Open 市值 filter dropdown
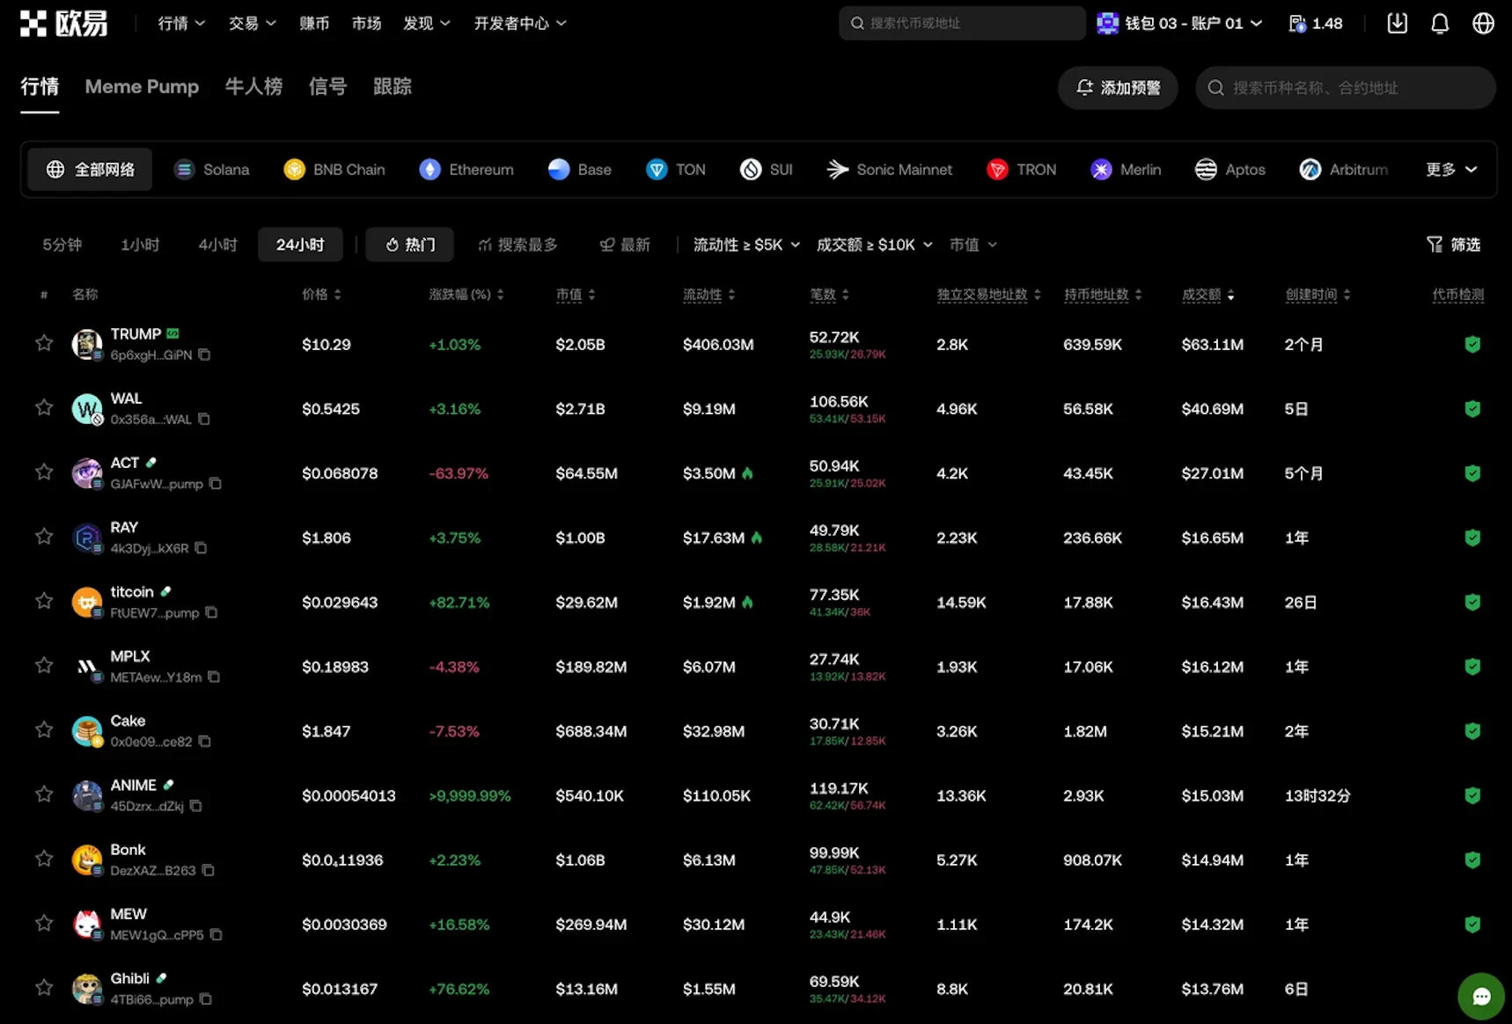This screenshot has height=1024, width=1512. click(x=973, y=245)
